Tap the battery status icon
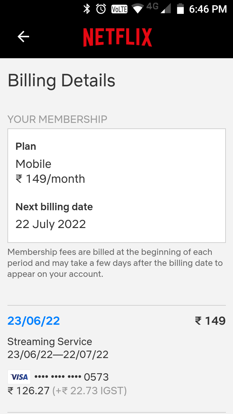 coord(180,9)
